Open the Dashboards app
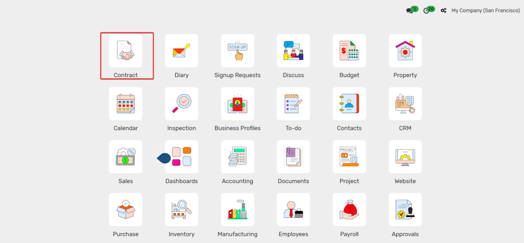 (182, 157)
